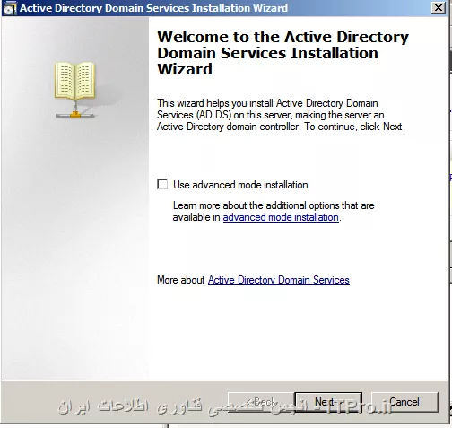This screenshot has height=428, width=452.
Task: Close the Installation Wizard with the X button
Action: [x=439, y=8]
